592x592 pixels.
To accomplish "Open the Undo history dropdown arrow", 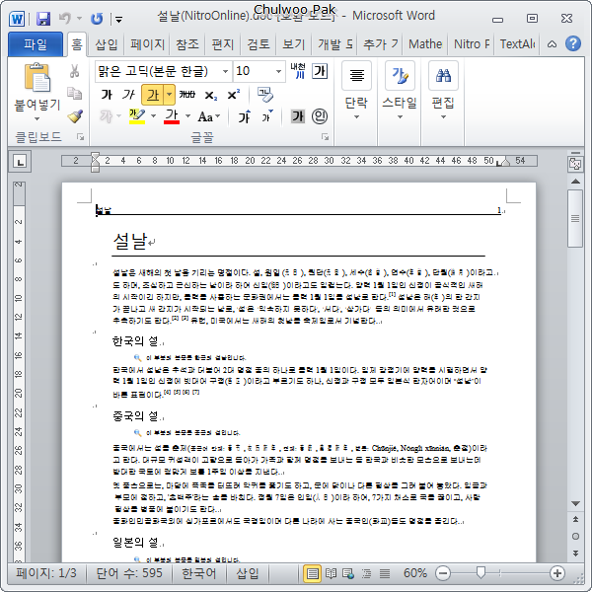I will (x=79, y=18).
